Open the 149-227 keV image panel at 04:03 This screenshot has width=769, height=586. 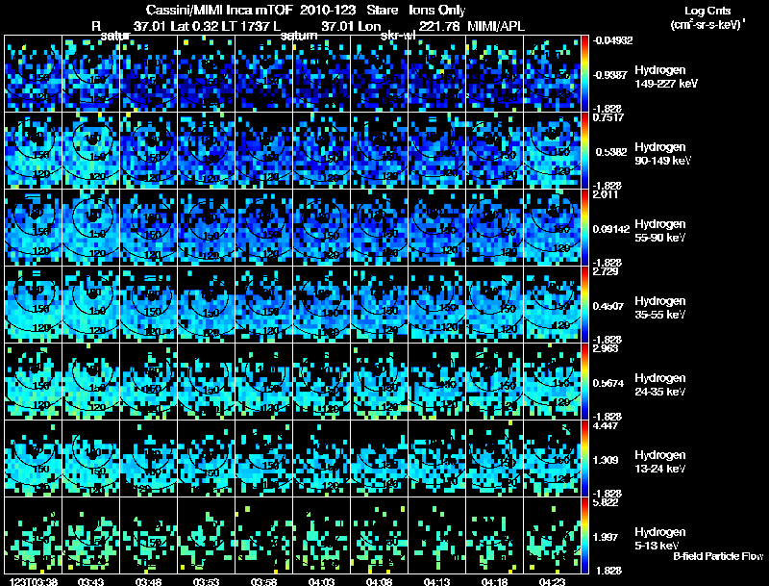pyautogui.click(x=322, y=74)
